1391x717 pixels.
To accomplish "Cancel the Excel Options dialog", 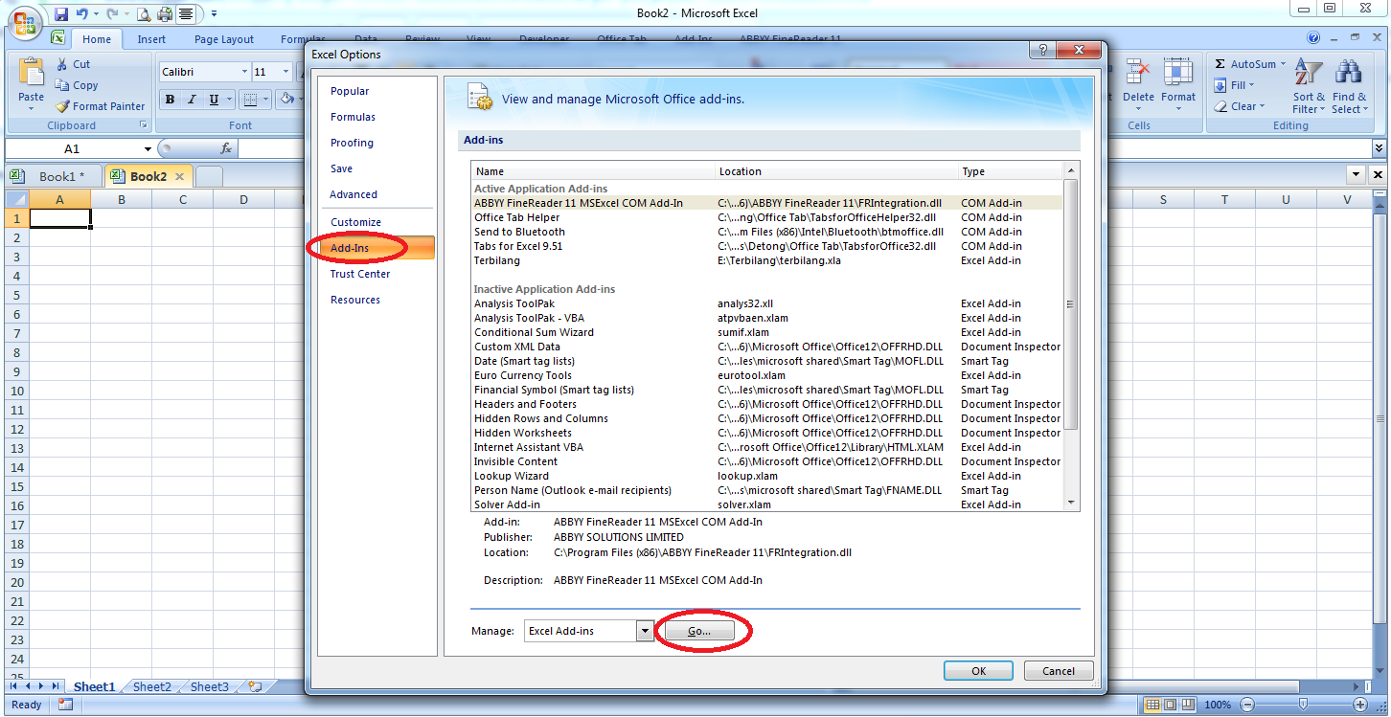I will 1059,671.
